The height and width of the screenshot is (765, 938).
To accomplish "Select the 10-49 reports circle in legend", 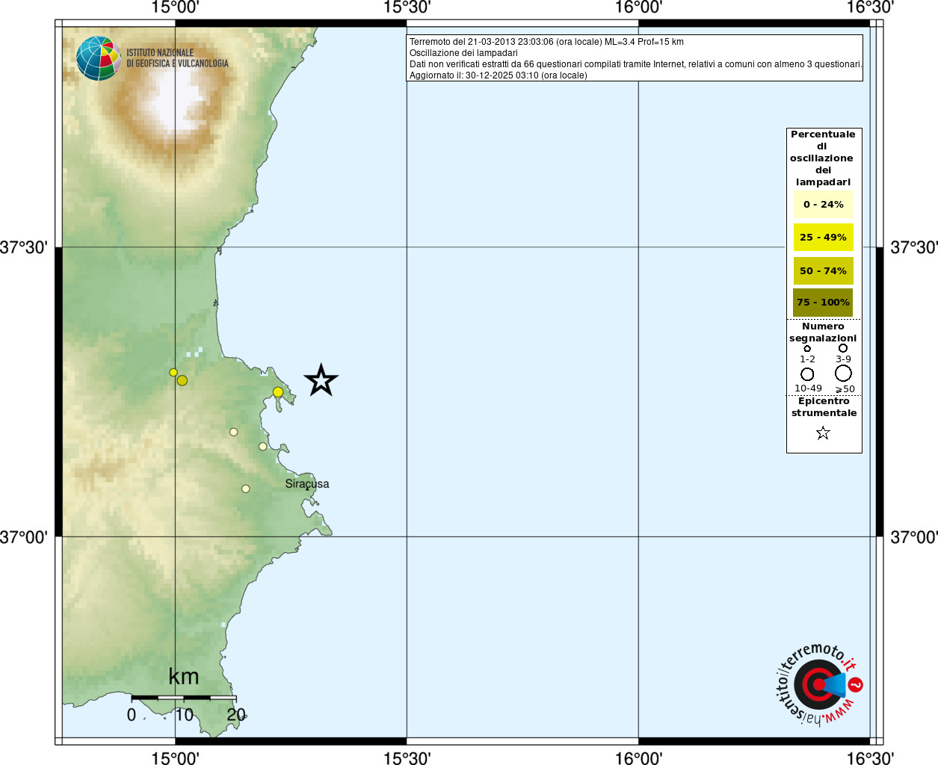I will pos(807,374).
